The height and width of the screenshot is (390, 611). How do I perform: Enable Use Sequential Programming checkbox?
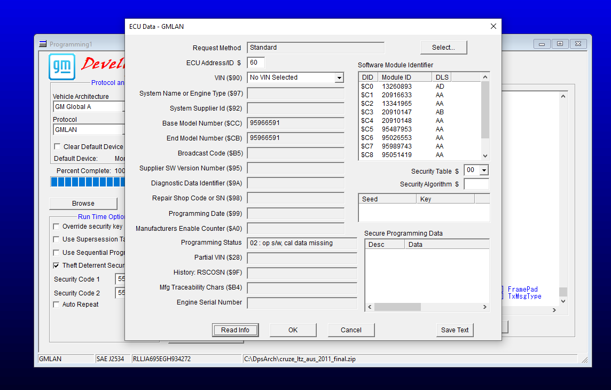pyautogui.click(x=56, y=253)
